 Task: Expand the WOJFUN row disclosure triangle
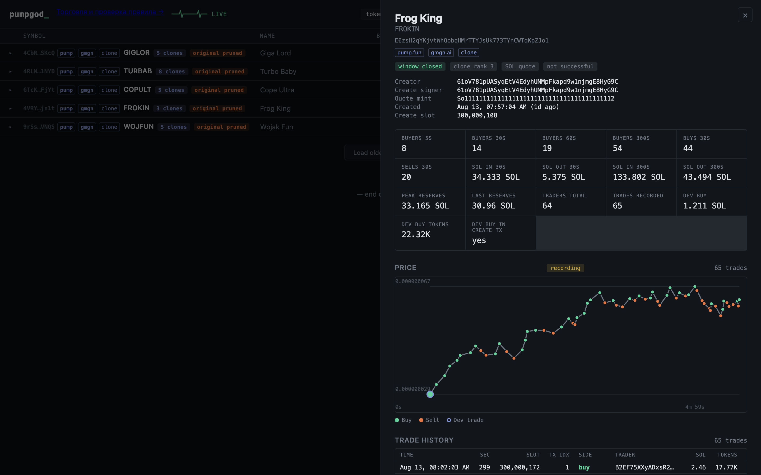pos(10,127)
